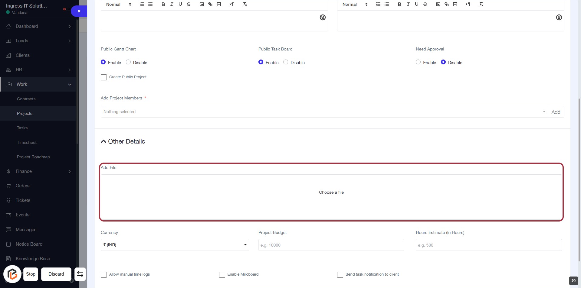Enable the Need Approval option

(x=418, y=62)
